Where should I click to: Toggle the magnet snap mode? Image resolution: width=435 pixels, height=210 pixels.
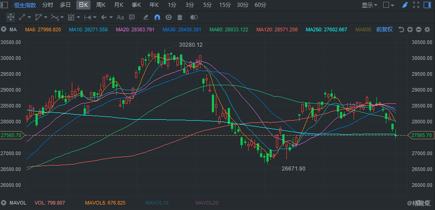point(157,17)
